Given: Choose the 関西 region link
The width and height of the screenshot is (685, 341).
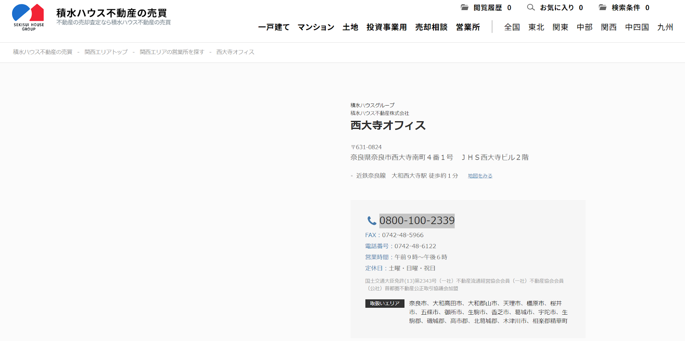Looking at the screenshot, I should [609, 27].
